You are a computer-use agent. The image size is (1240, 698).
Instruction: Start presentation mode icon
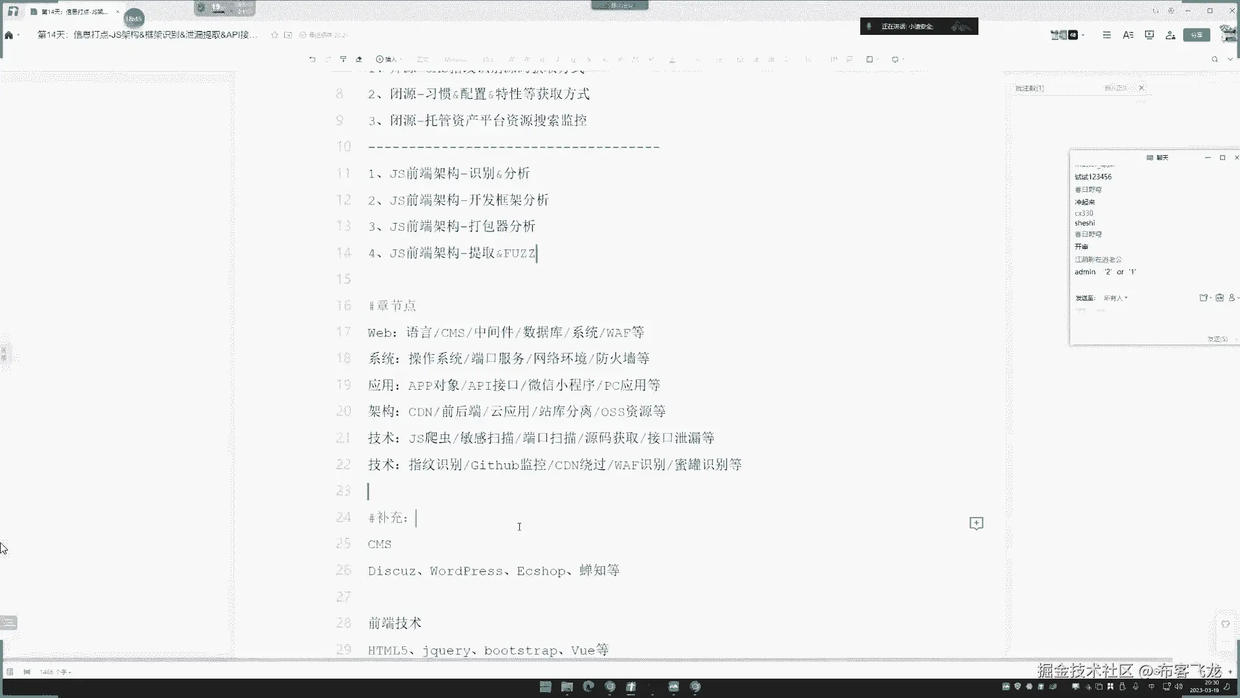click(1149, 35)
